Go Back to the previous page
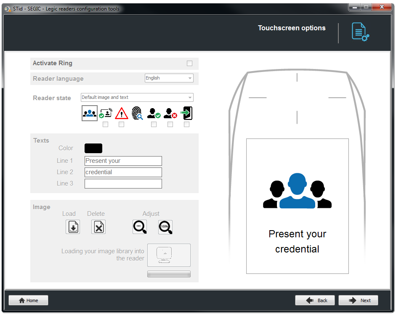This screenshot has width=396, height=316. (x=315, y=300)
